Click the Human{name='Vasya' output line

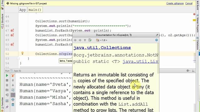click(45, 91)
